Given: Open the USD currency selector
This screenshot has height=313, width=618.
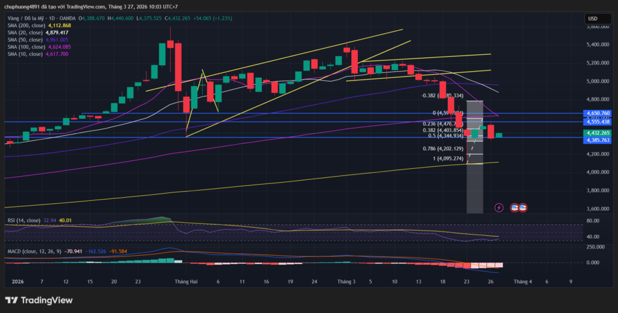Looking at the screenshot, I should point(593,19).
